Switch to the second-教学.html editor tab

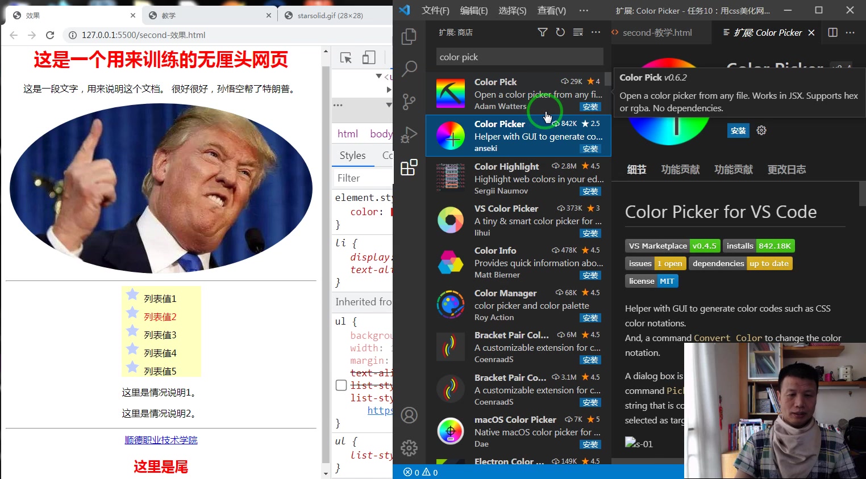pos(657,32)
